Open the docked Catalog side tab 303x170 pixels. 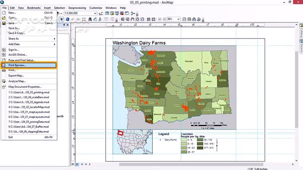(x=301, y=31)
